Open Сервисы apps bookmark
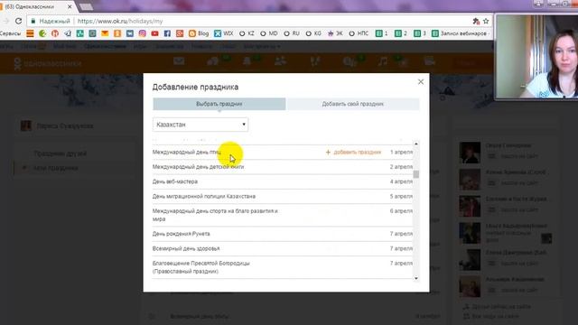This screenshot has height=325, width=578. click(10, 33)
